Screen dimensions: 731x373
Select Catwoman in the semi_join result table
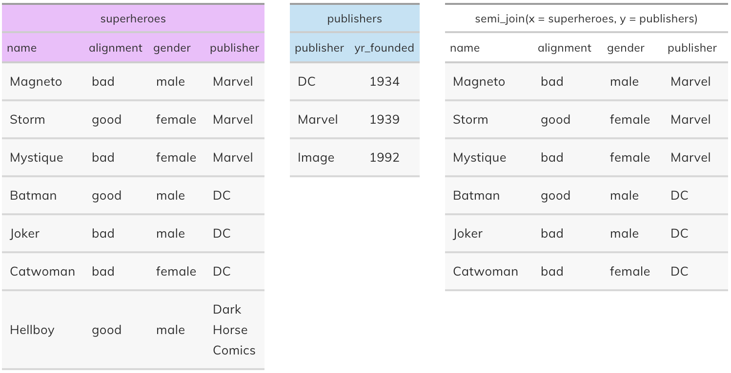pyautogui.click(x=486, y=271)
